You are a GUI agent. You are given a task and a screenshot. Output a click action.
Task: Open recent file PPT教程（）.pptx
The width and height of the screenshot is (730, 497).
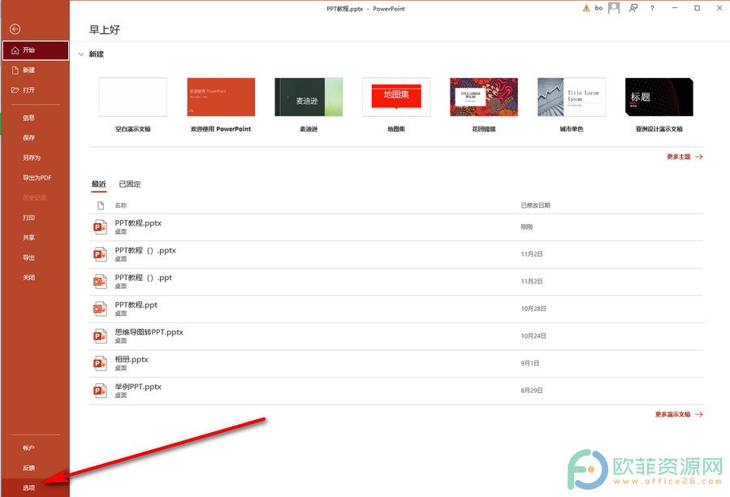click(x=395, y=254)
